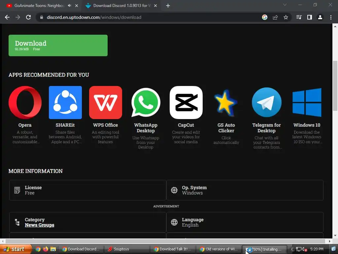This screenshot has width=338, height=254.
Task: Open the tab search dropdown arrow
Action: click(x=285, y=5)
